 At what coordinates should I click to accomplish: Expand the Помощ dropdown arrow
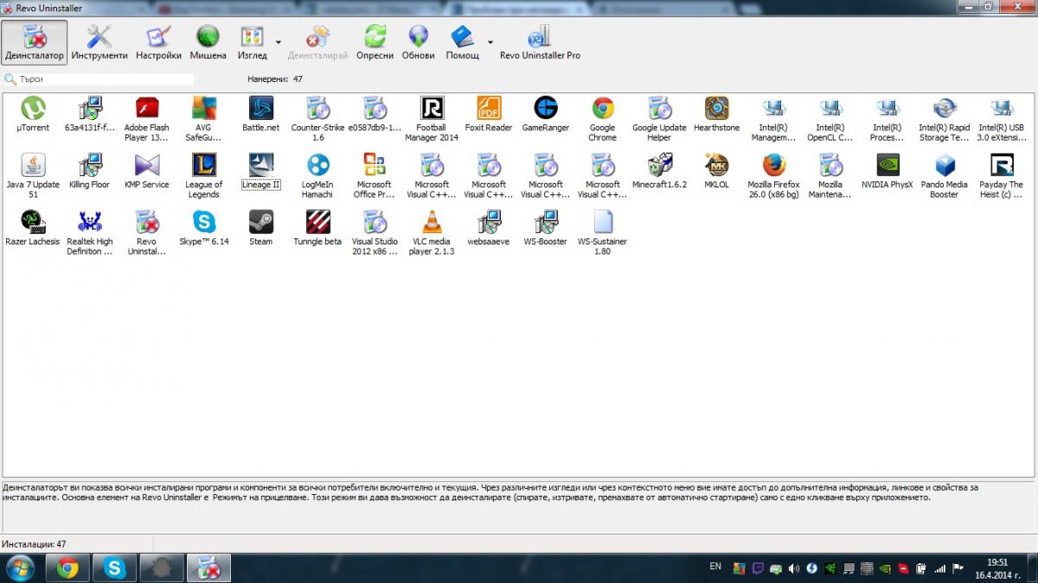pyautogui.click(x=490, y=41)
